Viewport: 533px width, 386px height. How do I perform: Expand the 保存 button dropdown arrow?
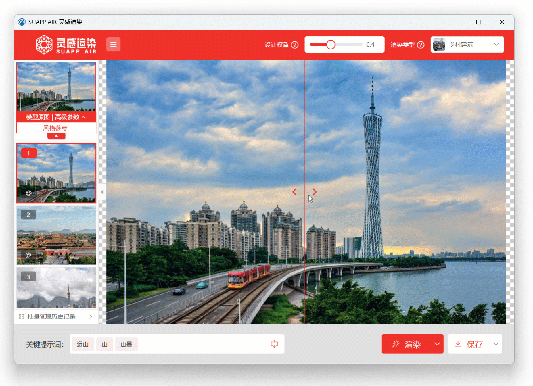(x=496, y=344)
